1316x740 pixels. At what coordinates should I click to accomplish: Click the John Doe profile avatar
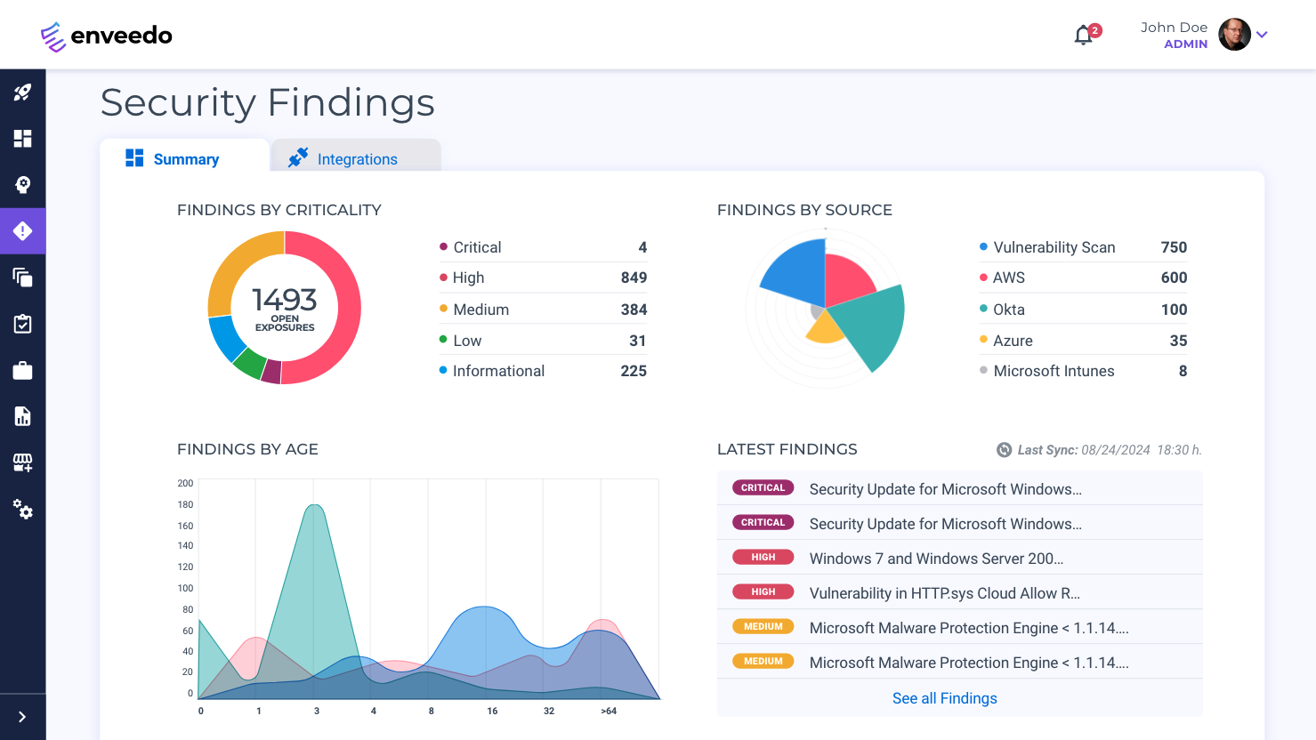pos(1234,35)
